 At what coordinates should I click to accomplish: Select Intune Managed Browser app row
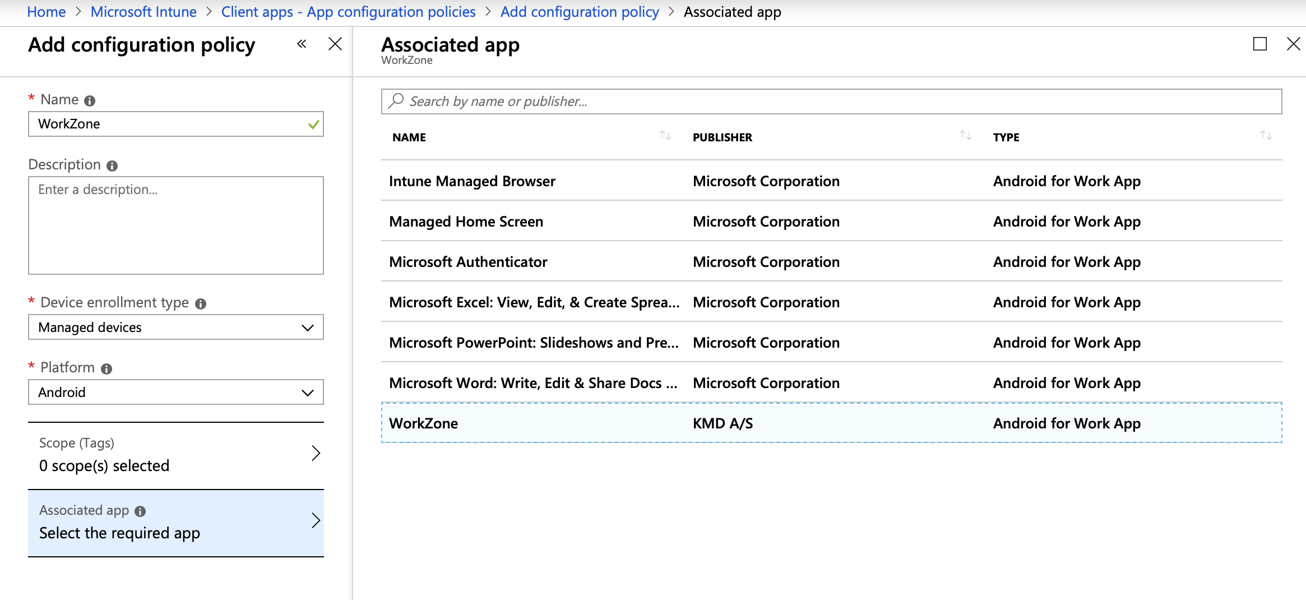tap(832, 181)
